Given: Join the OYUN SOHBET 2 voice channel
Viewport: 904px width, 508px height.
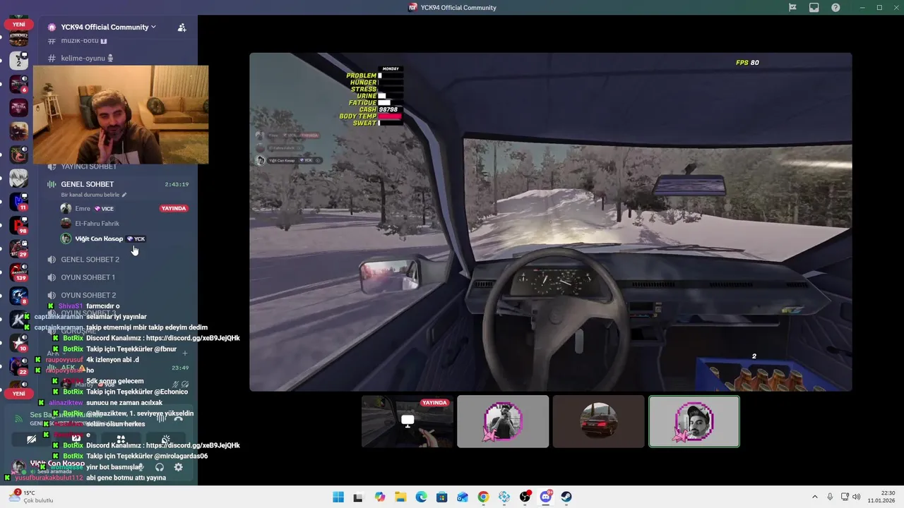Looking at the screenshot, I should (x=88, y=295).
